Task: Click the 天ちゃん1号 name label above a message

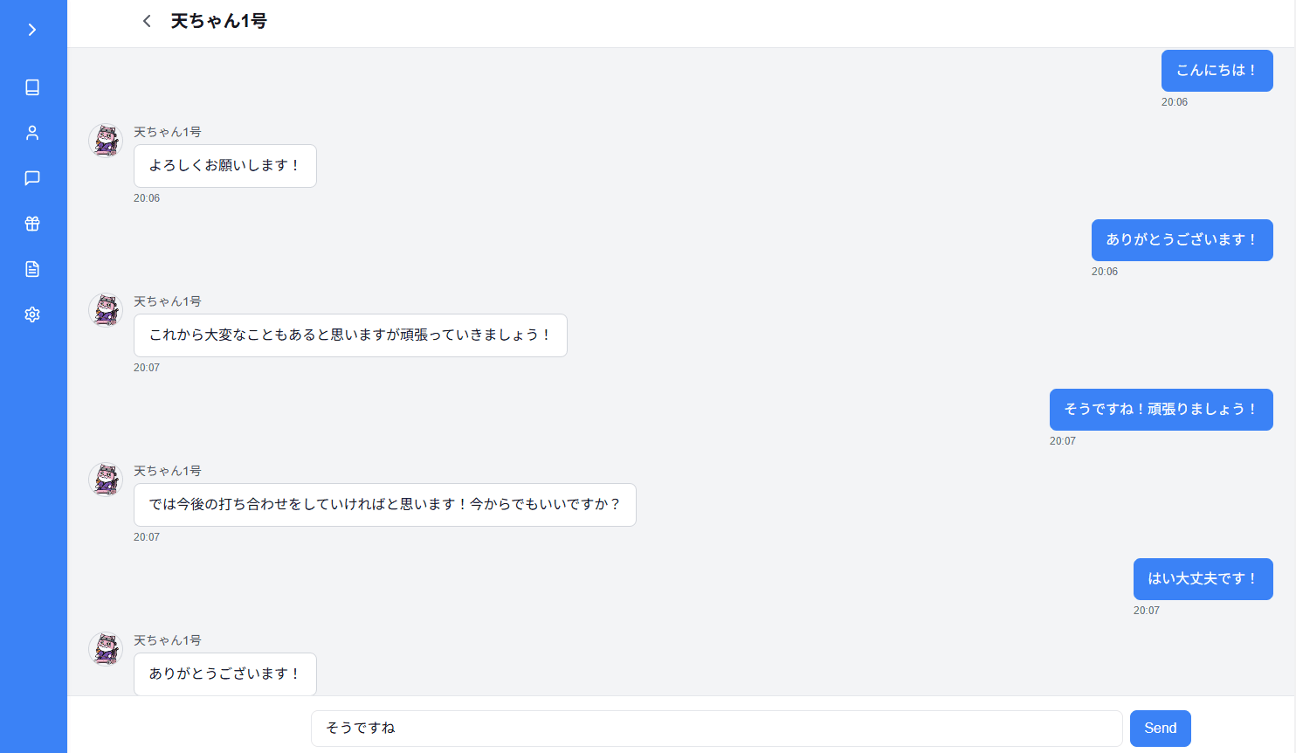Action: pyautogui.click(x=167, y=131)
